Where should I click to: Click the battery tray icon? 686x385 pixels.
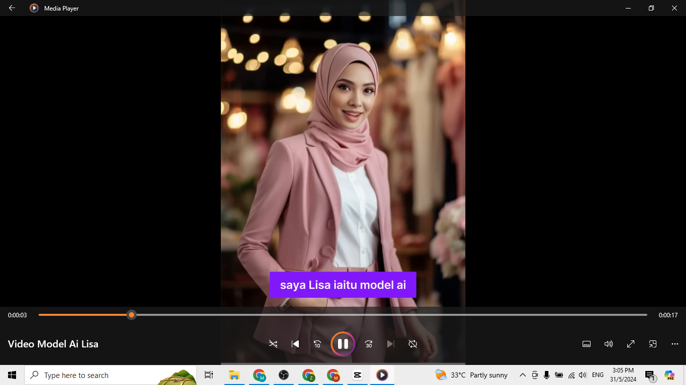558,375
